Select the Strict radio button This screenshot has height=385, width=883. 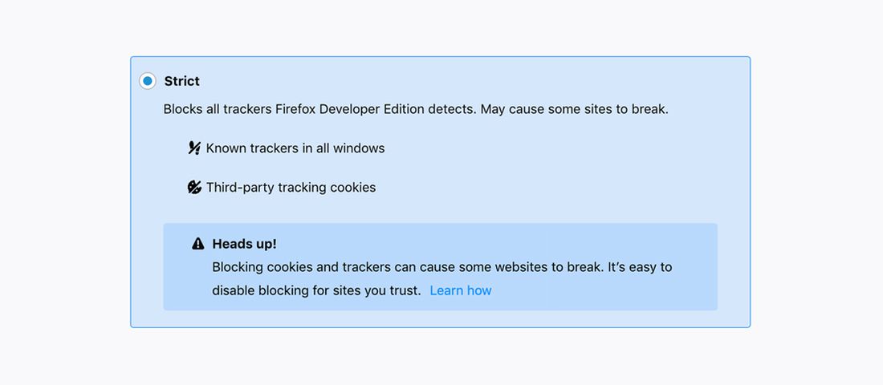click(148, 81)
